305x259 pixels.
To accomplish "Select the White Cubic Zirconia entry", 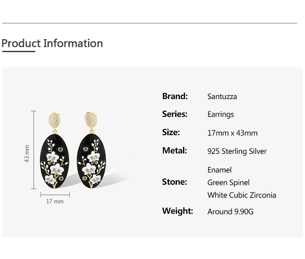I will 242,195.
